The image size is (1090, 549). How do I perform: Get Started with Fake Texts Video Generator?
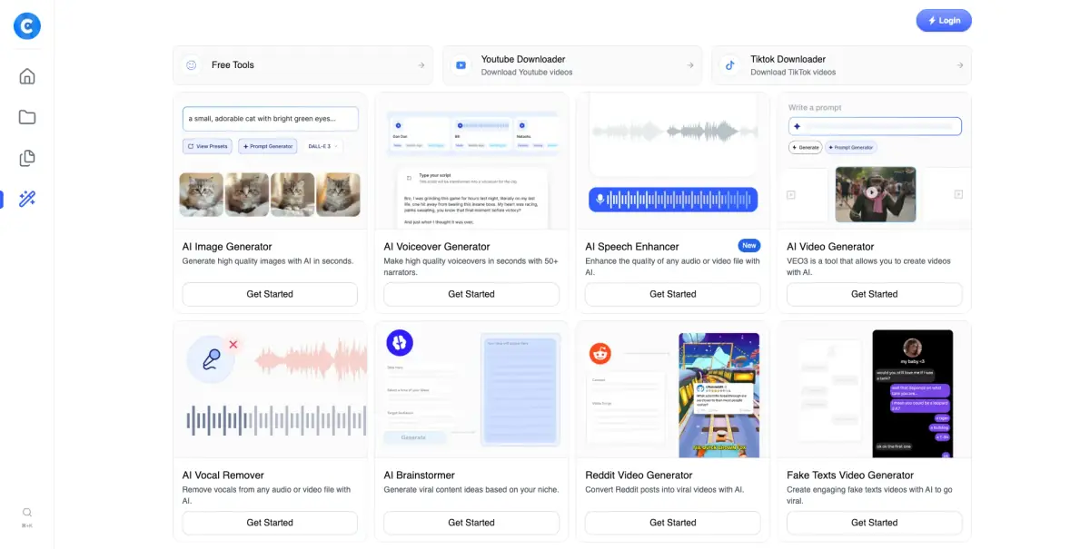(875, 523)
